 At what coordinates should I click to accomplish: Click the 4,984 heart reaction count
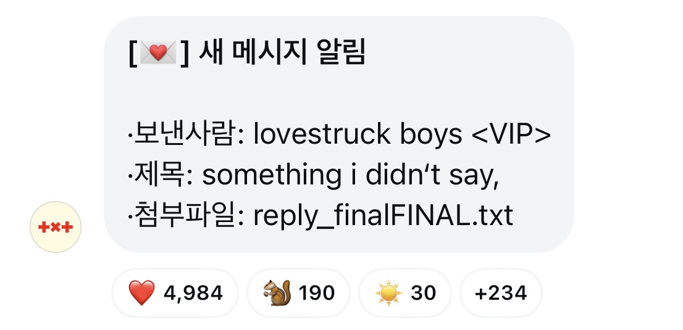193,293
